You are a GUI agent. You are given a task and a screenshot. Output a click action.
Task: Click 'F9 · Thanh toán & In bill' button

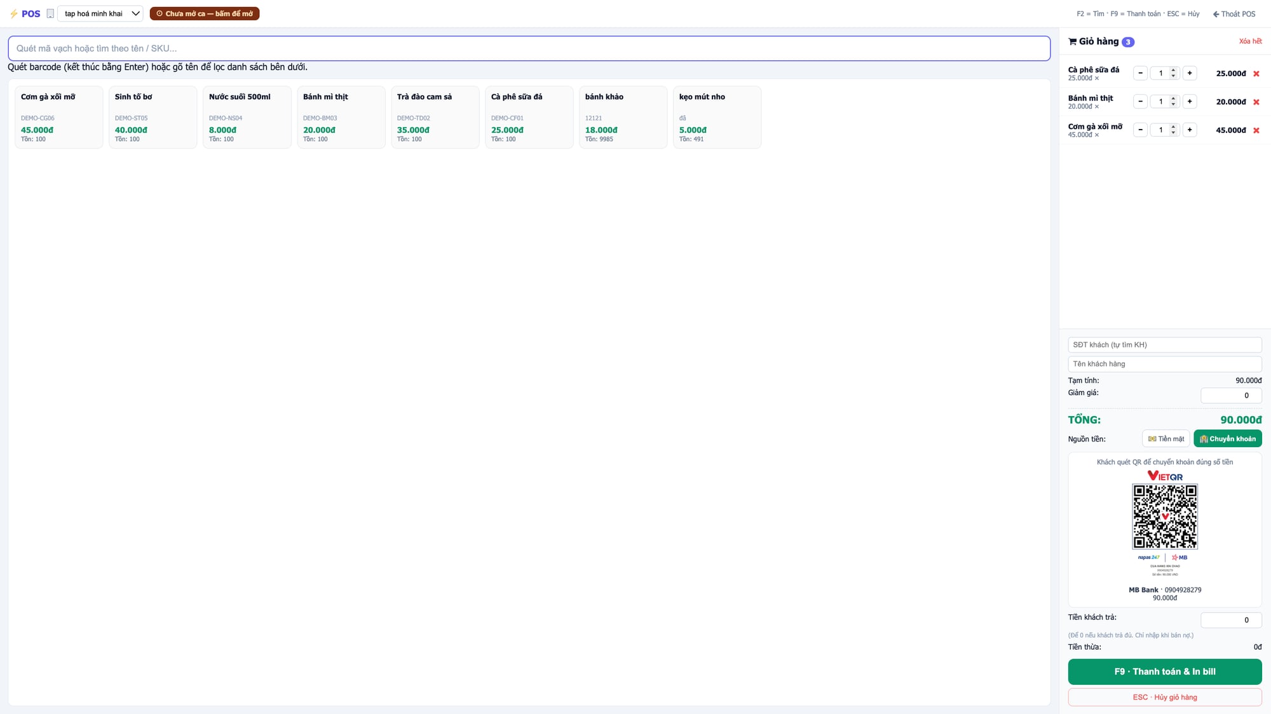pyautogui.click(x=1165, y=671)
